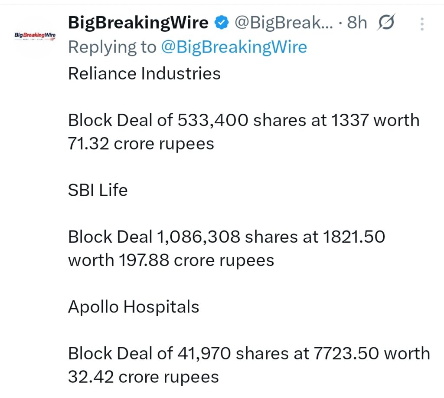This screenshot has width=444, height=398.
Task: Tap the verification checkmark next to the name
Action: tap(221, 22)
